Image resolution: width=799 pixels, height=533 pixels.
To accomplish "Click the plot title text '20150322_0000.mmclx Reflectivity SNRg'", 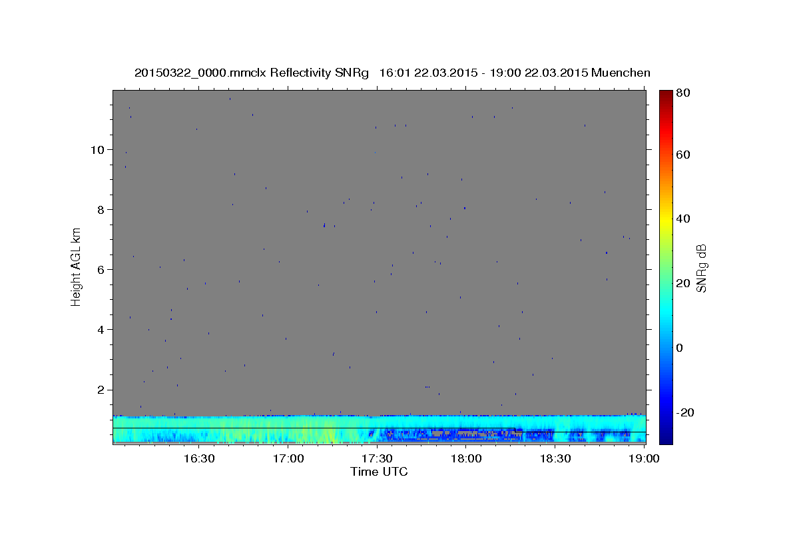I will [x=252, y=73].
